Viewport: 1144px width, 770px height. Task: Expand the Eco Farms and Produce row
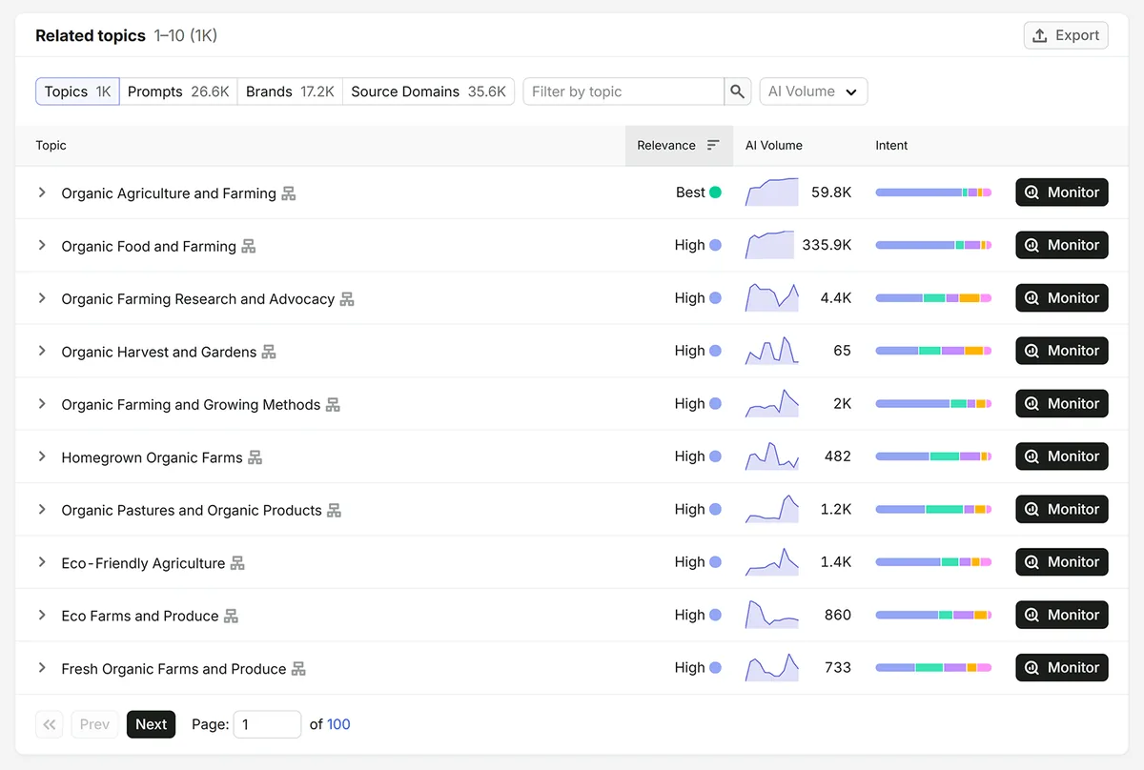pyautogui.click(x=42, y=616)
